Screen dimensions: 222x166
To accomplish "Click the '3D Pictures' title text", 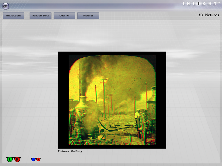I will point(208,15).
